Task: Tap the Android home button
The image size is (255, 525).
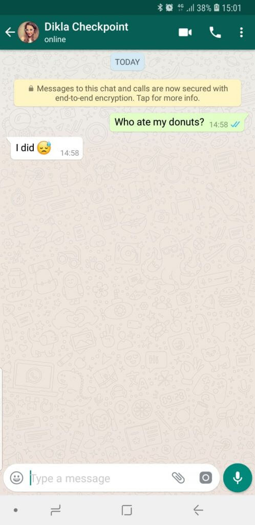Action: 126,510
